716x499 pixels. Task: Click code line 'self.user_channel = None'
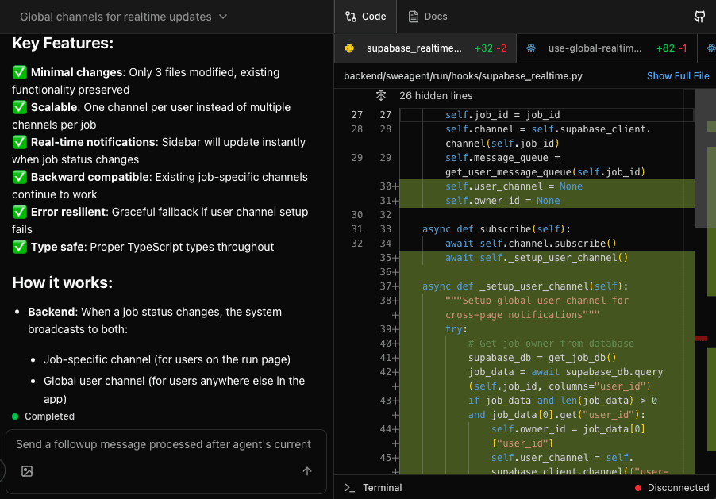[514, 186]
